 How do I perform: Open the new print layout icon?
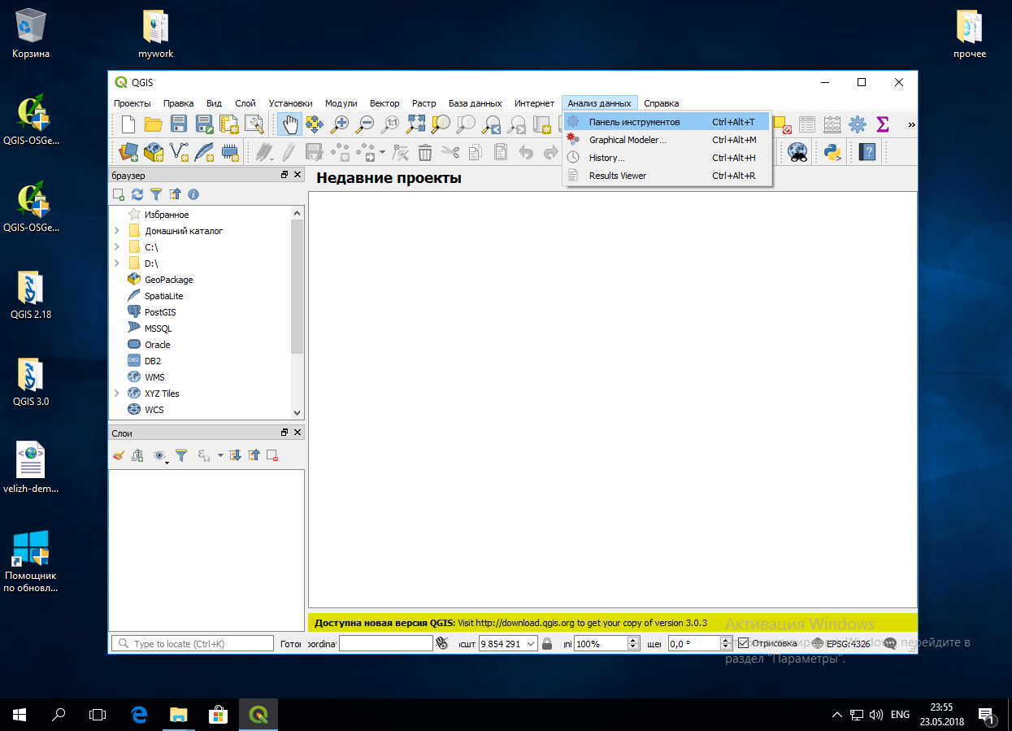(228, 124)
